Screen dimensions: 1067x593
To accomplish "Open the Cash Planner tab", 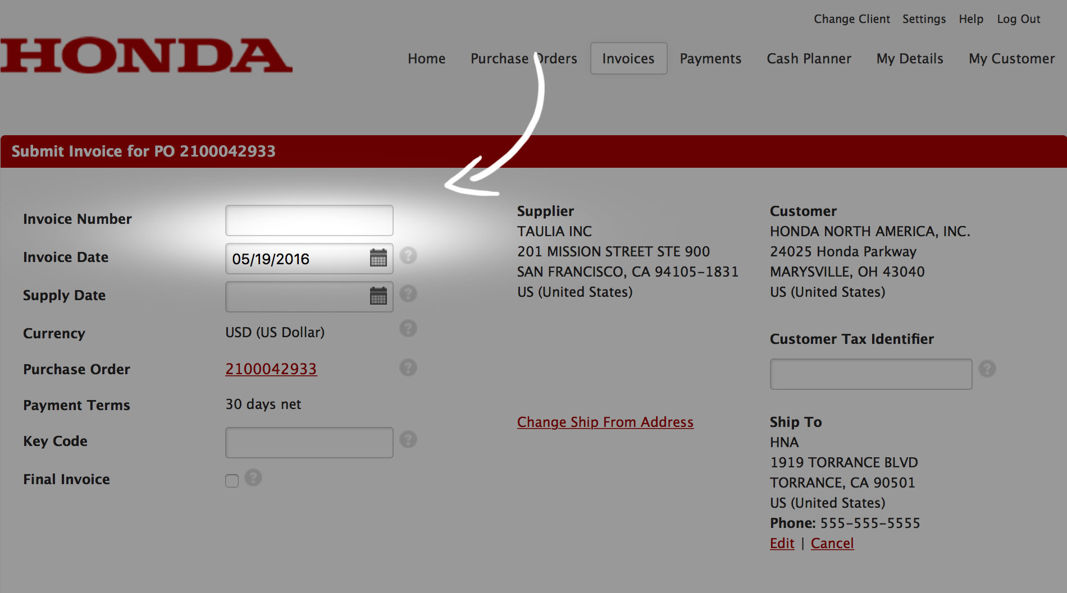I will point(809,58).
